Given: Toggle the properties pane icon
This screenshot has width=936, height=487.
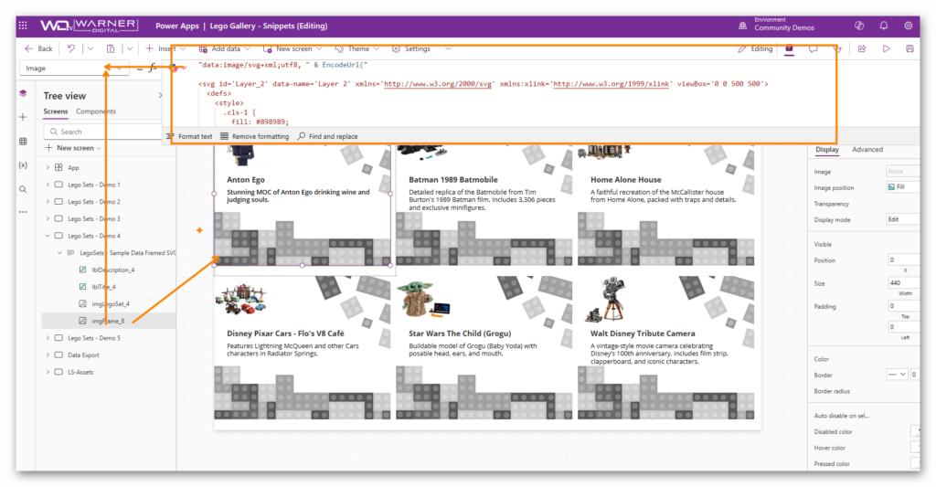Looking at the screenshot, I should click(x=789, y=49).
